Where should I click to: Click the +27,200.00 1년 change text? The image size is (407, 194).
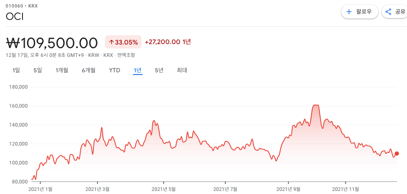tap(168, 42)
